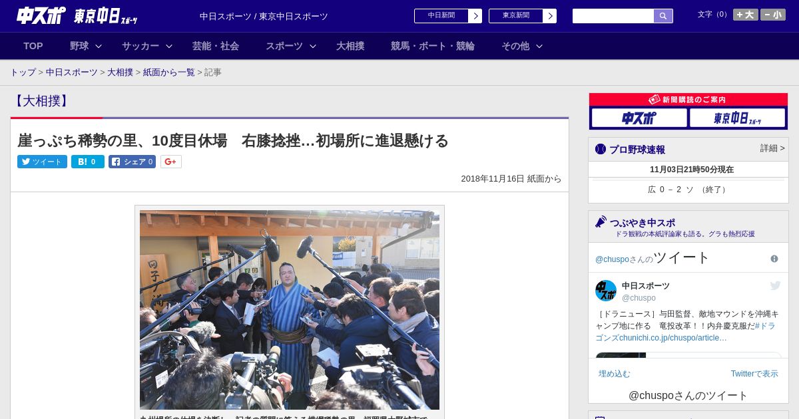Decrease text size with －小 button
This screenshot has height=419, width=799.
(x=773, y=15)
